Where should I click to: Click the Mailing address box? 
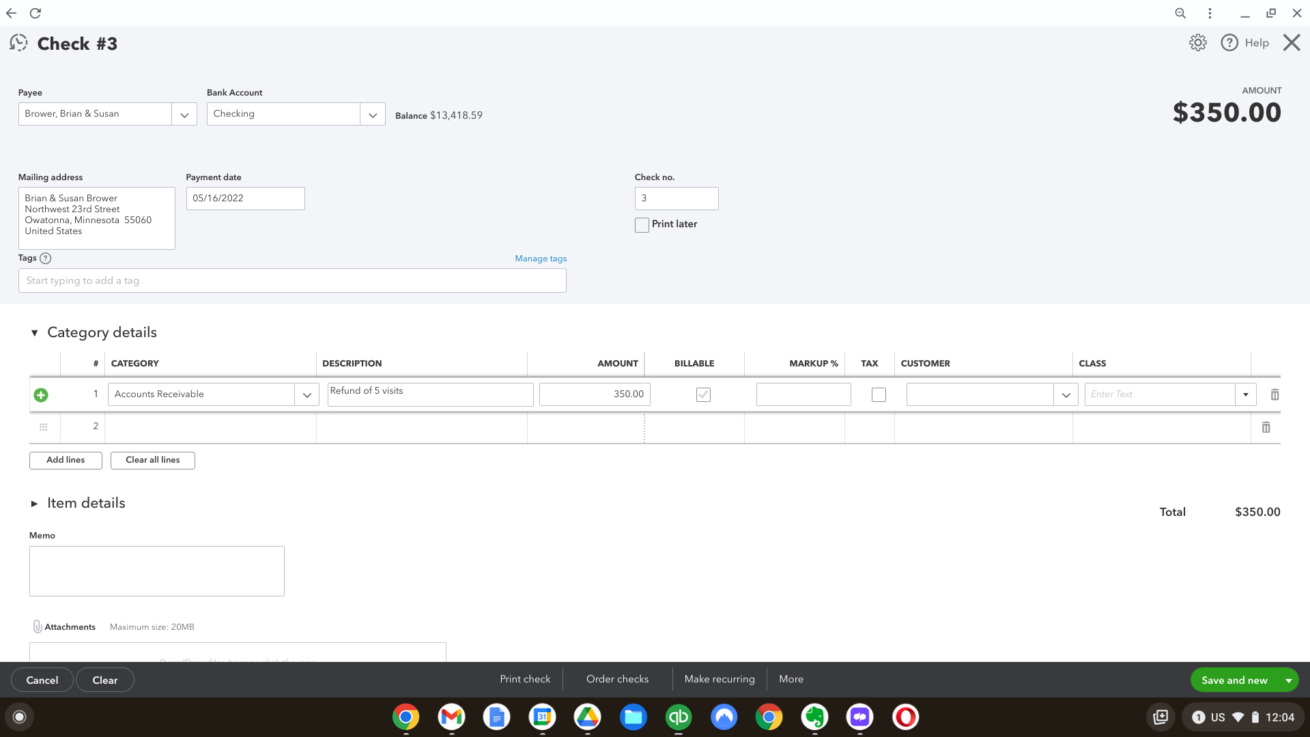tap(96, 218)
